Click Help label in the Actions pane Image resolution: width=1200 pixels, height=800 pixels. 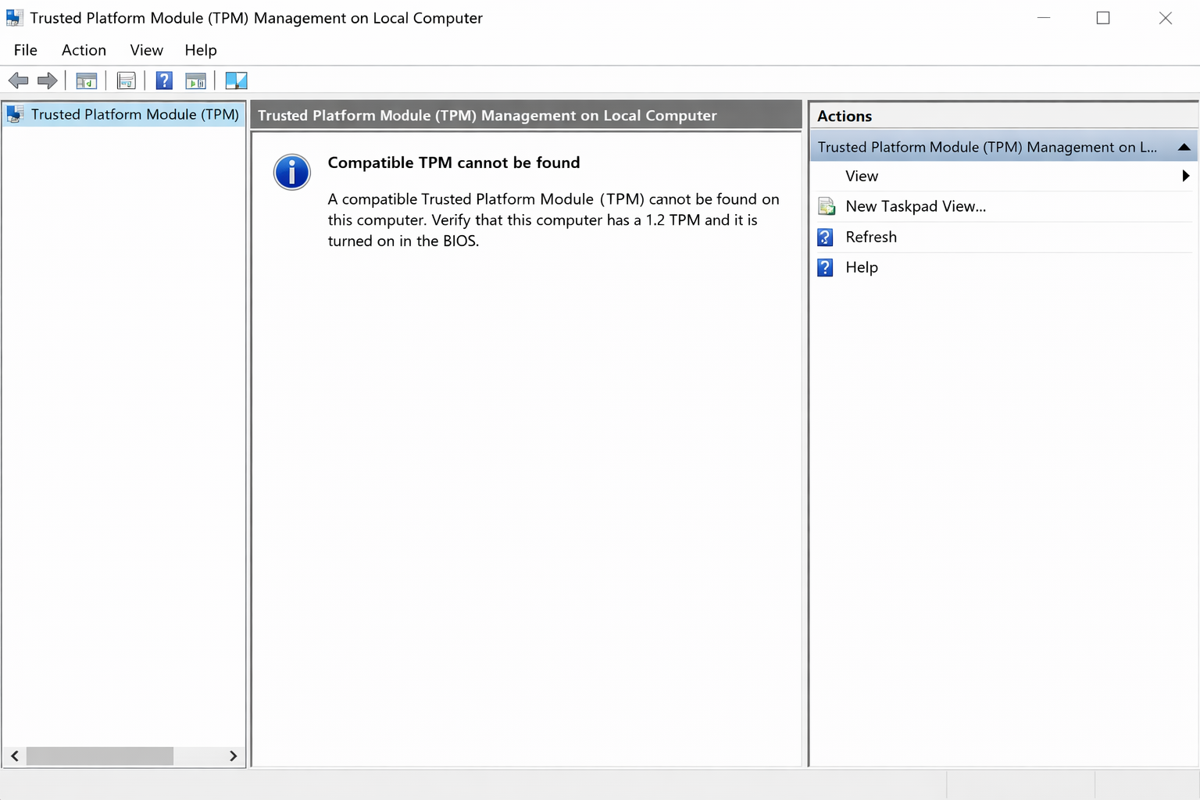point(862,267)
